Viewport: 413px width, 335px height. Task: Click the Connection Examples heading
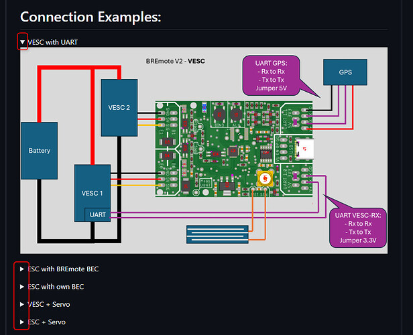(x=91, y=17)
